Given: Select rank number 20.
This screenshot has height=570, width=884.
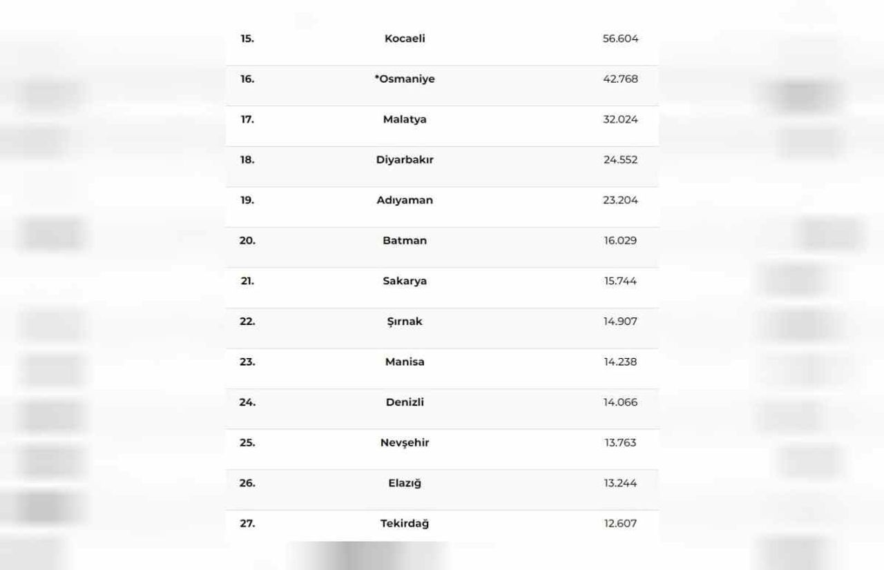Looking at the screenshot, I should tap(247, 241).
